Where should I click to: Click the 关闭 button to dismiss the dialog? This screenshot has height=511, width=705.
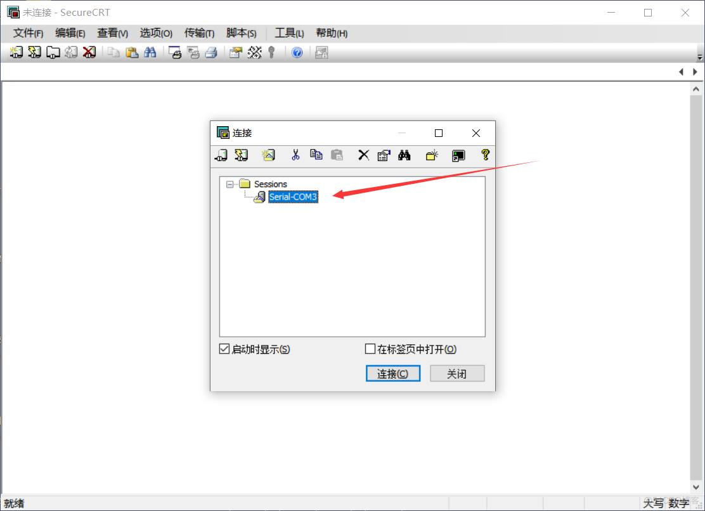click(x=457, y=373)
